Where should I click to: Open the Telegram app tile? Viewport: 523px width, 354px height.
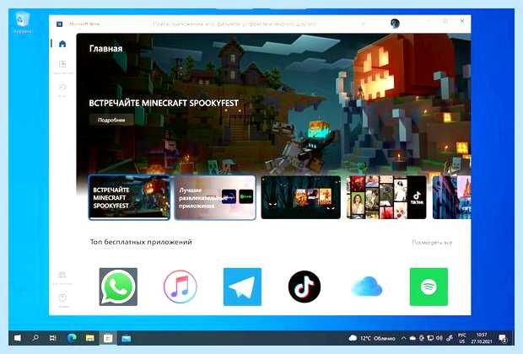[x=242, y=287]
